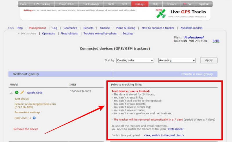The image size is (232, 142).
Task: Click Remove the device link
Action: tap(26, 129)
